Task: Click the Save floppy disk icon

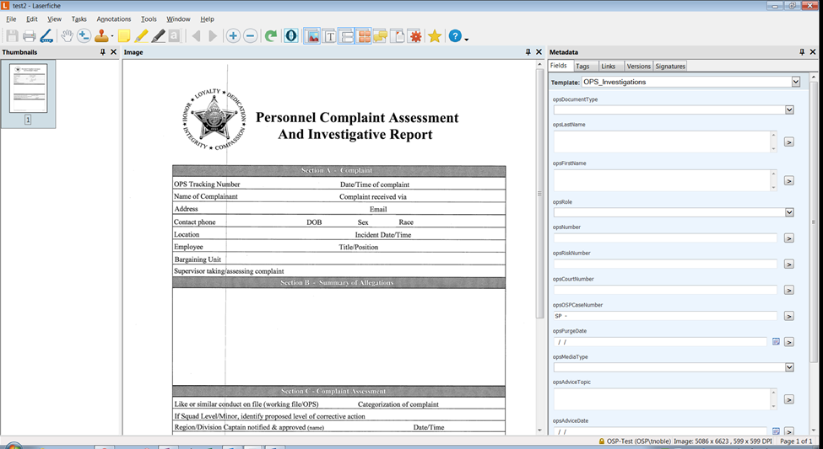Action: tap(12, 36)
